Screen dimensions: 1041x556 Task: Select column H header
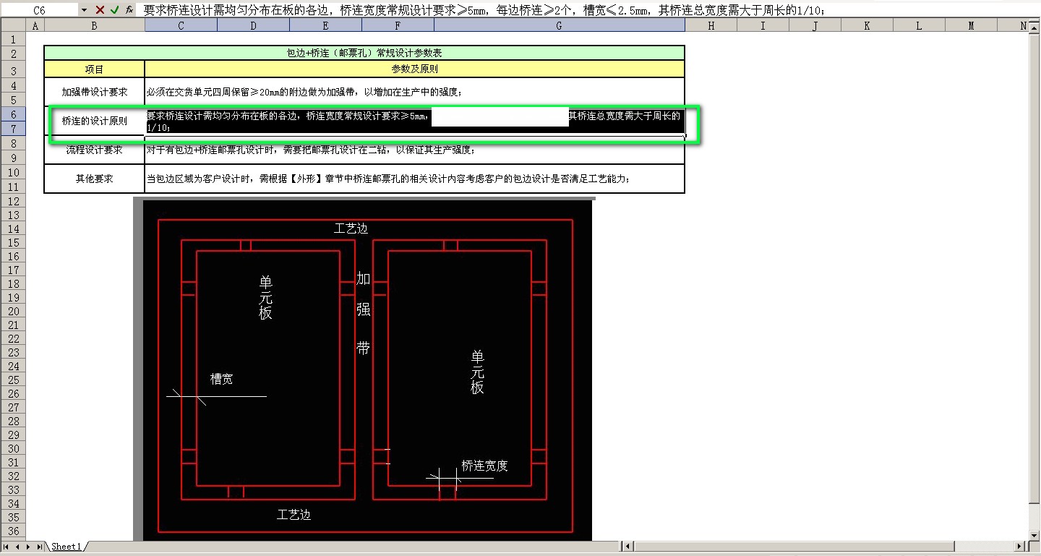[x=711, y=25]
